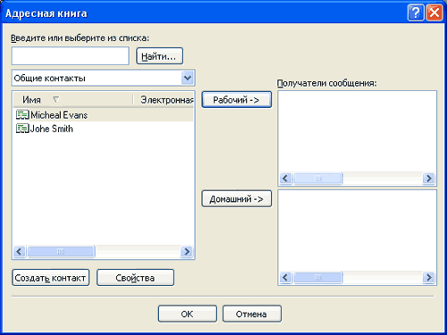Sort contacts by the Имя column header
447x335 pixels.
73,100
